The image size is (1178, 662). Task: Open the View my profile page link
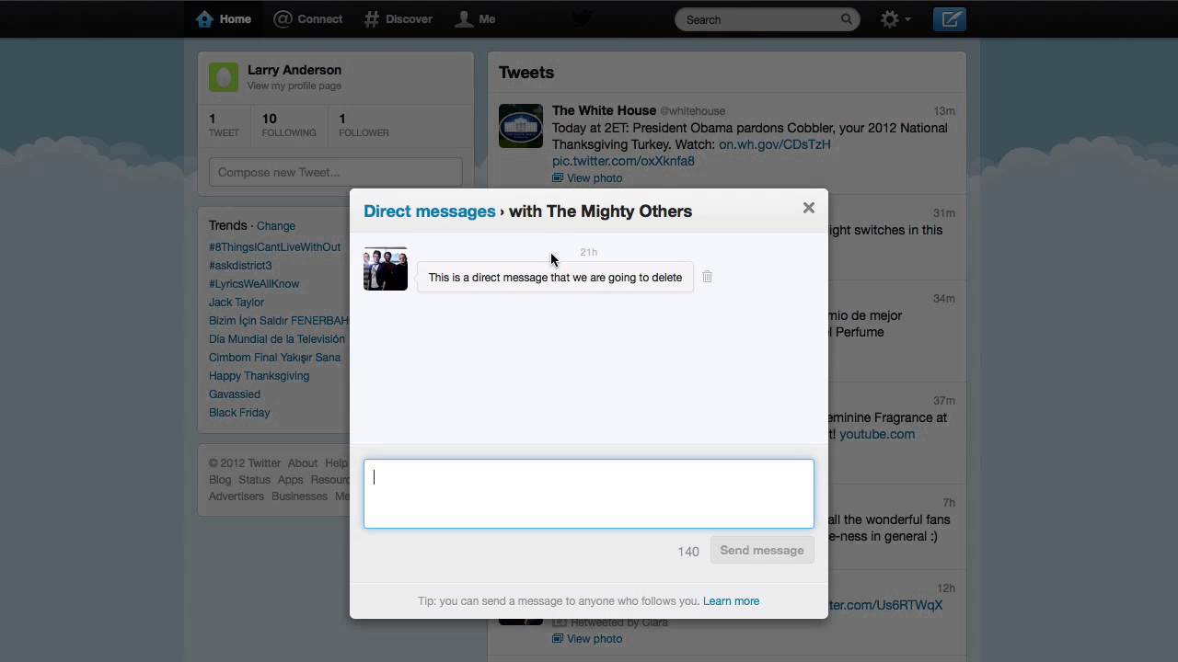[294, 86]
